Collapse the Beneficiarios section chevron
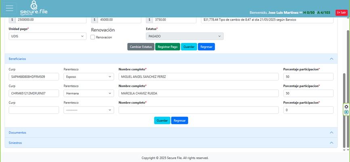This screenshot has width=350, height=162. [331, 59]
